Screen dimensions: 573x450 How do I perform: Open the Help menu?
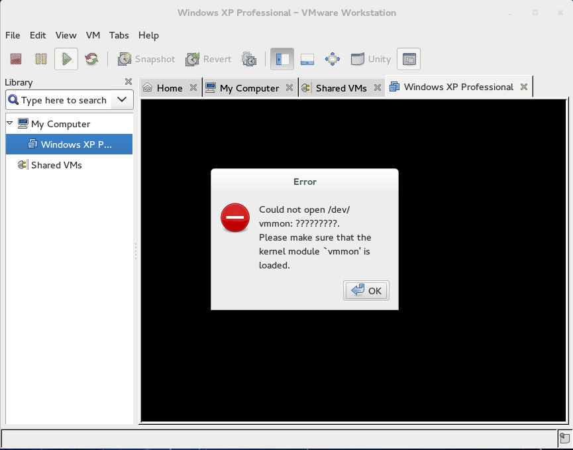pyautogui.click(x=148, y=35)
